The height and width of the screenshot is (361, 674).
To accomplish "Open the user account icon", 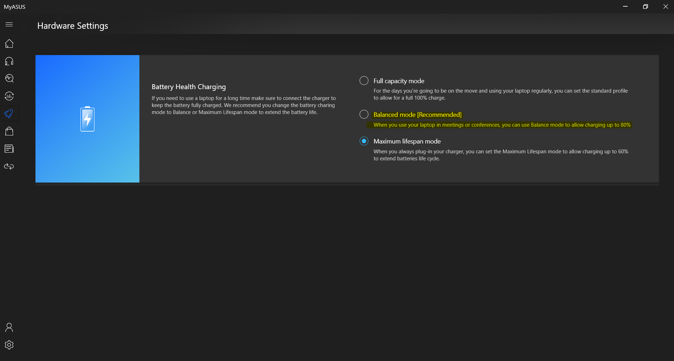I will tap(9, 327).
